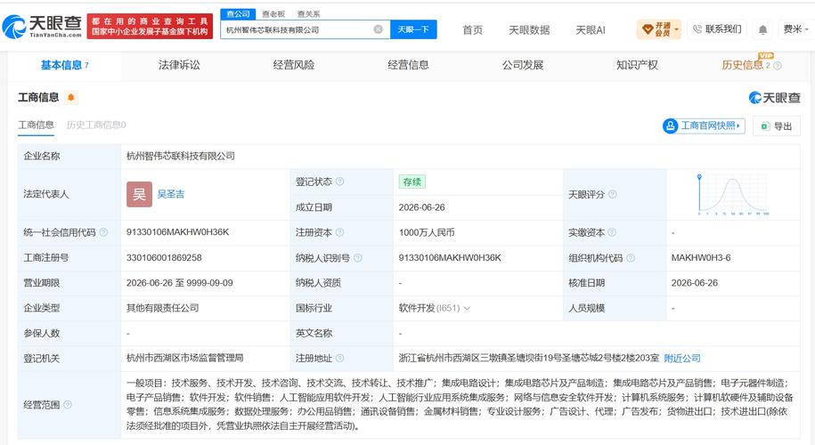Select the 查公司 search tab

[x=238, y=14]
